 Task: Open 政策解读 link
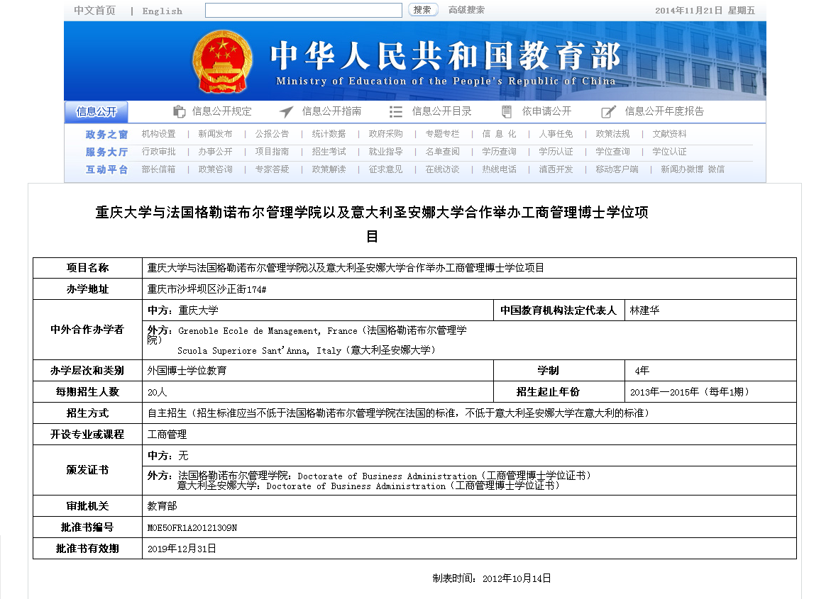(329, 169)
